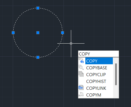This screenshot has width=131, height=107.
Task: Click the crosshair pickbox at cursor center
Action: [x=71, y=43]
